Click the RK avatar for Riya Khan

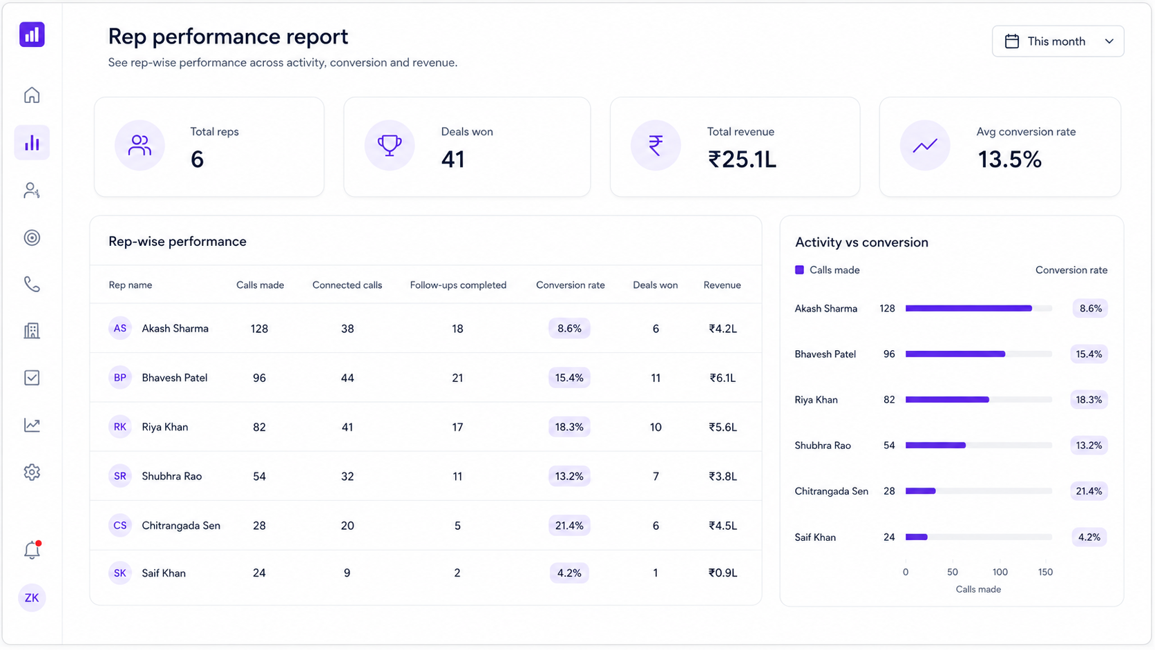120,427
